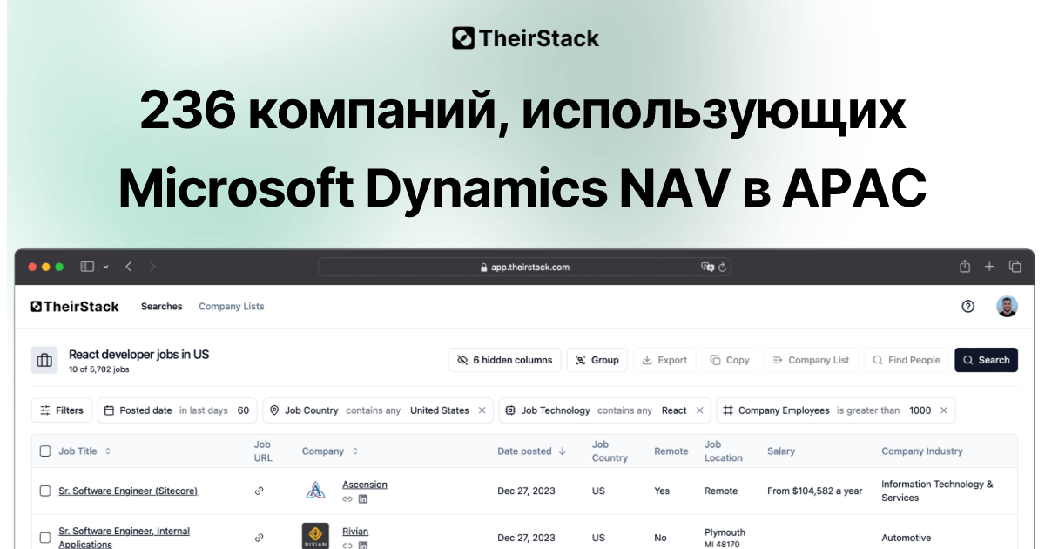Click the Copy button
This screenshot has height=549, width=1045.
point(730,360)
